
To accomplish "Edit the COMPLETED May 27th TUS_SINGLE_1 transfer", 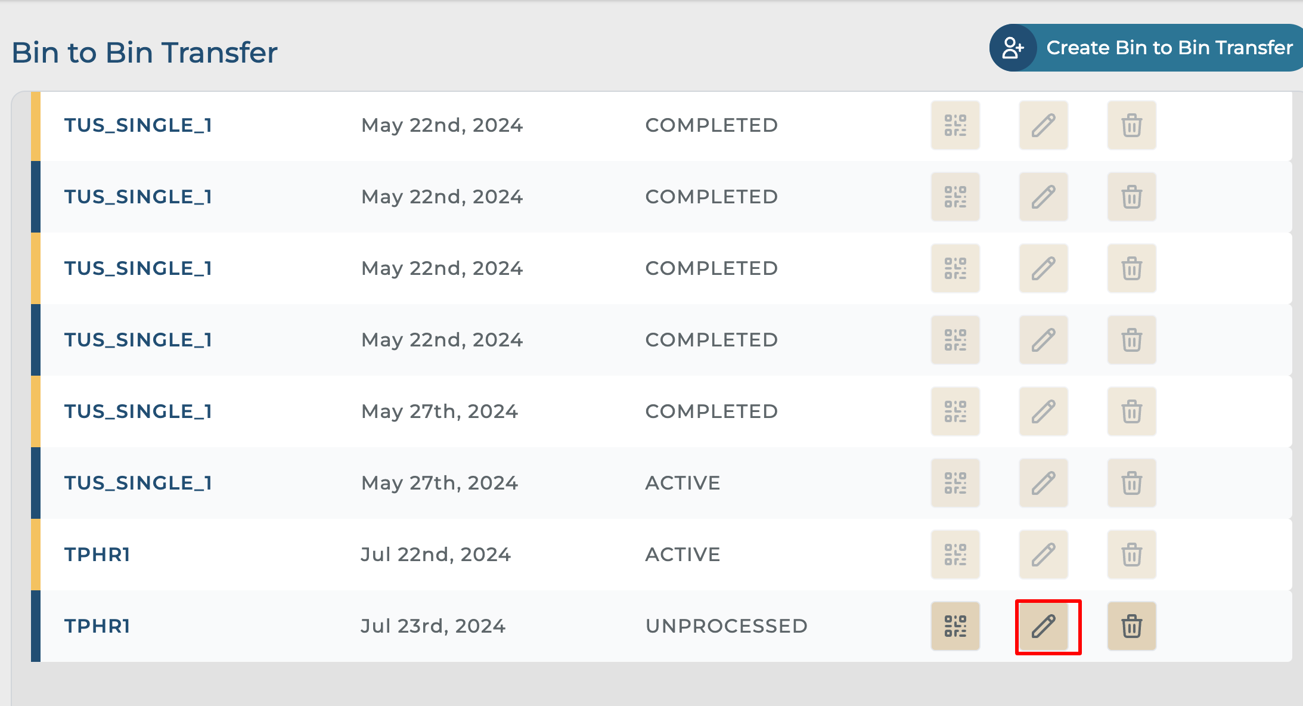I will point(1044,411).
